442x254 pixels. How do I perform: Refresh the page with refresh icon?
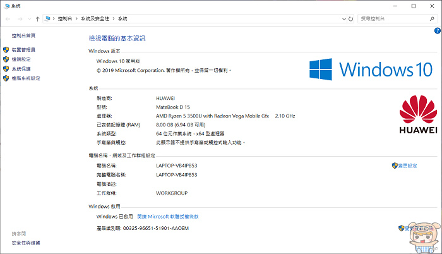(x=350, y=19)
